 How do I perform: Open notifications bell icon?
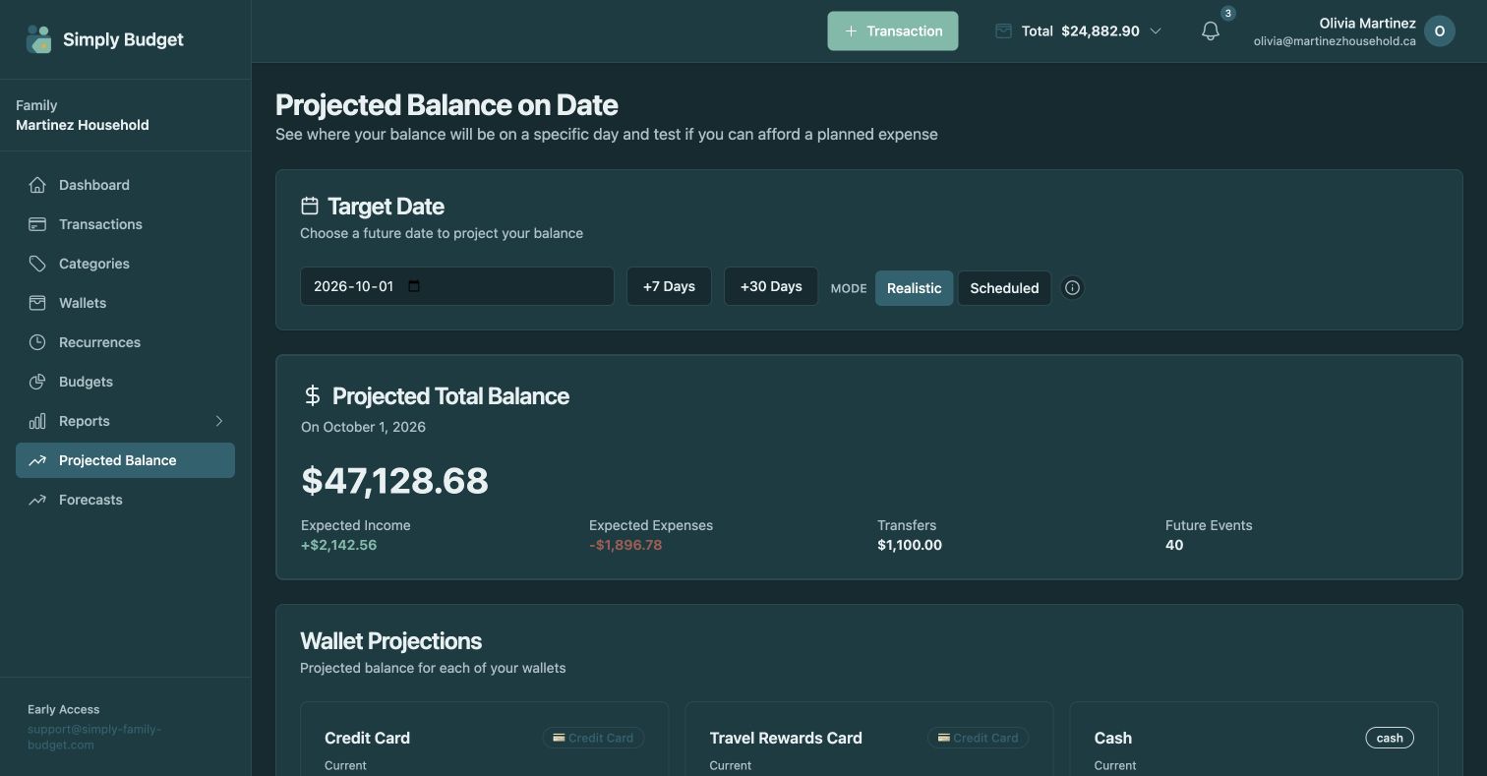pos(1211,31)
